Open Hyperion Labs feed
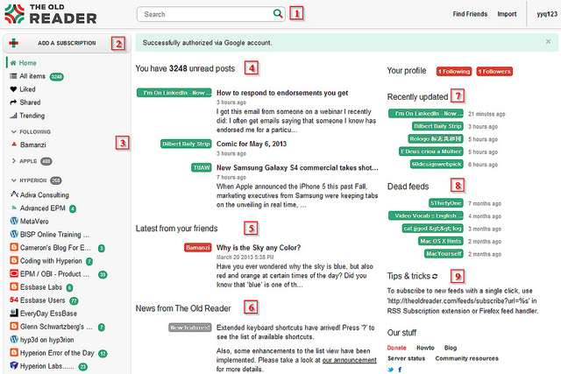561x374 pixels. [46, 366]
